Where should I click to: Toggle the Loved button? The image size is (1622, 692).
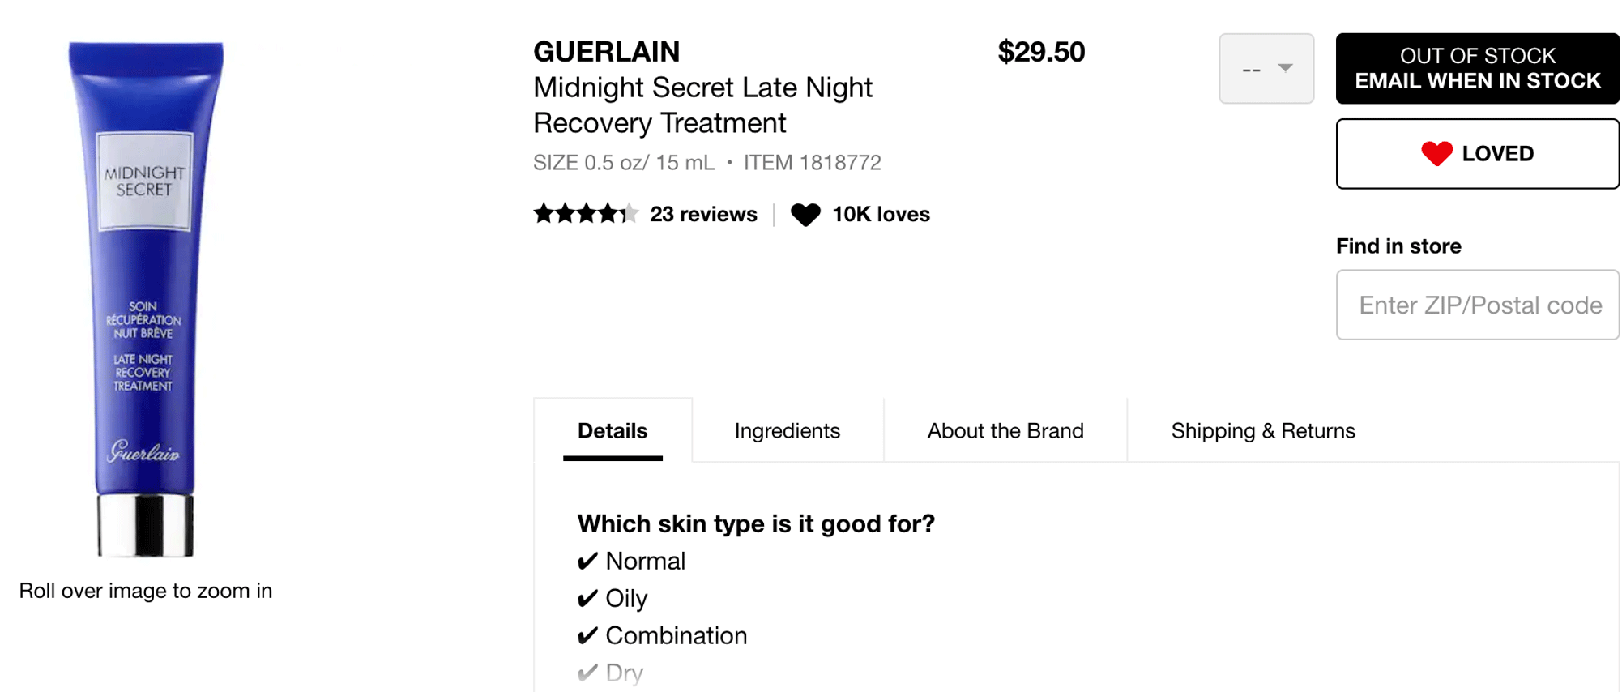pos(1477,154)
